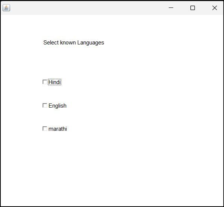Maximize the Java window

(193, 8)
